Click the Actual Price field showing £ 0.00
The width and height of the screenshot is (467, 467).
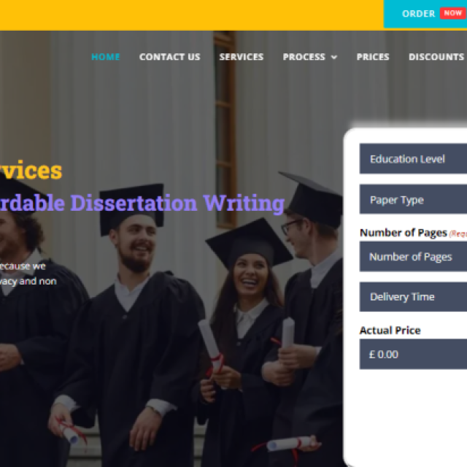(x=414, y=354)
